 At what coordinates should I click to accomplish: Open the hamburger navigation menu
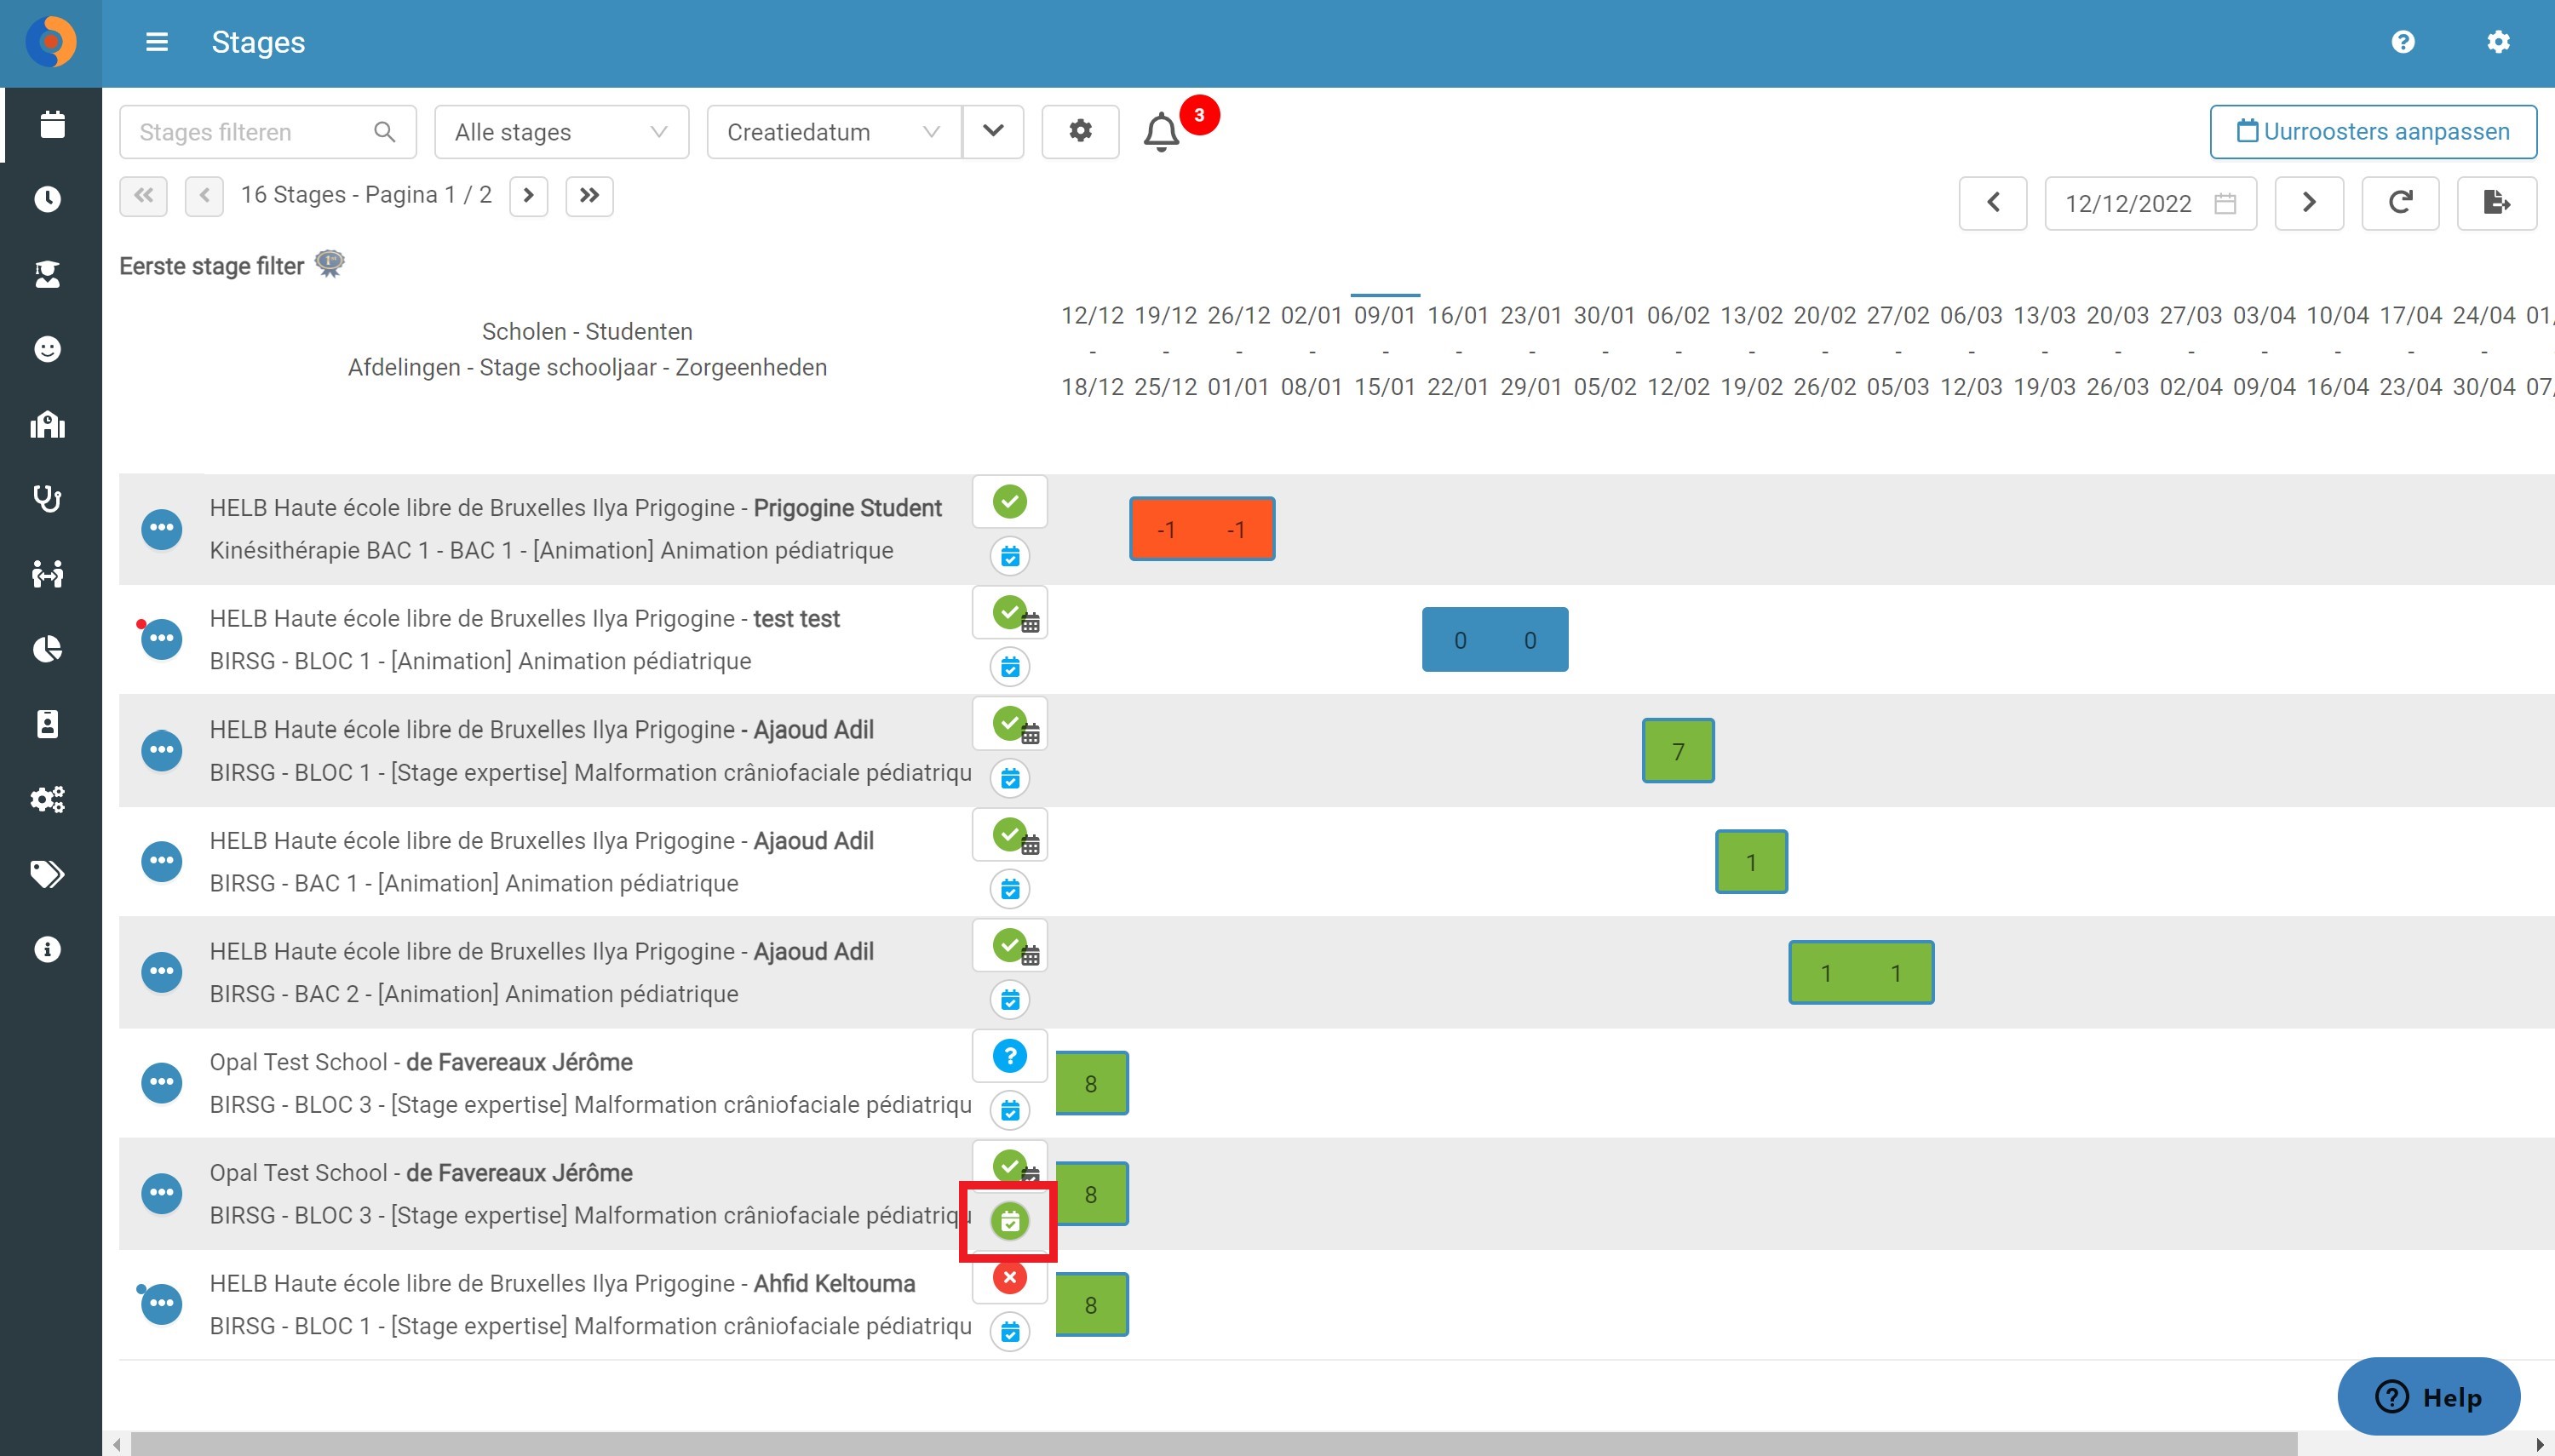[x=157, y=42]
